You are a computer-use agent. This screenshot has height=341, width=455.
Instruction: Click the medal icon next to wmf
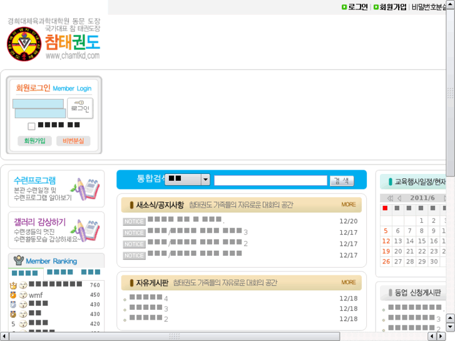pos(13,295)
